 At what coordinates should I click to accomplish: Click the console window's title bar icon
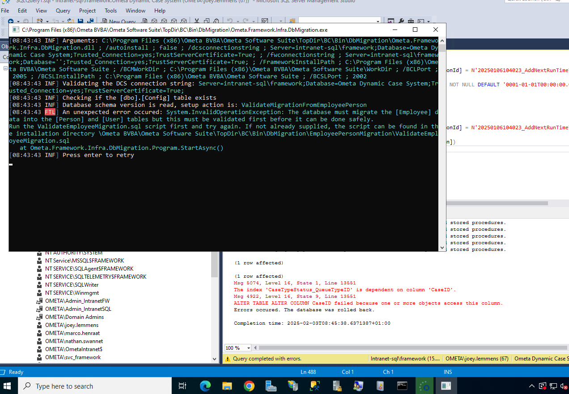point(16,30)
